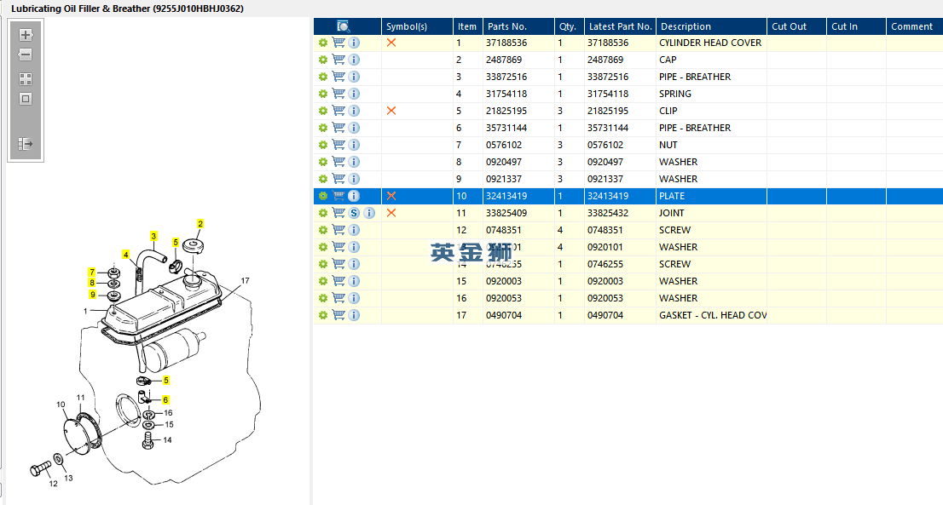Open info for GASKET - CYL. HEAD COV row
This screenshot has width=943, height=505.
point(354,315)
